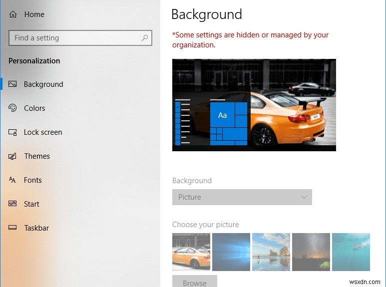The width and height of the screenshot is (386, 287).
Task: Click the Lock screen icon
Action: 12,132
